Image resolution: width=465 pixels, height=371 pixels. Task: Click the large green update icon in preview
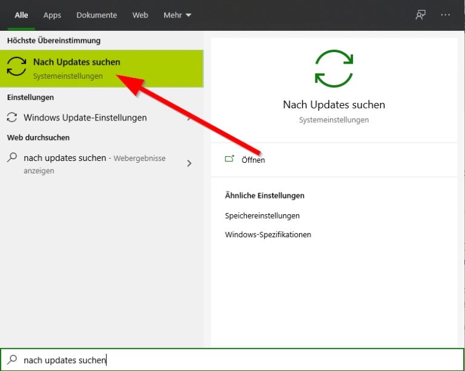click(334, 68)
